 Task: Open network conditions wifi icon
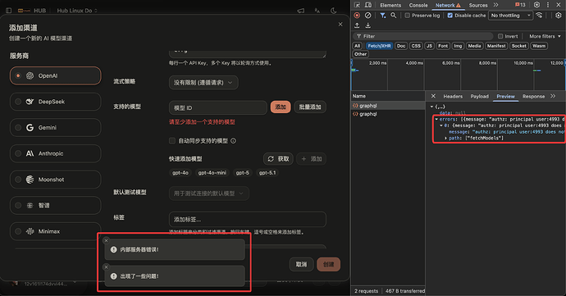pos(539,15)
